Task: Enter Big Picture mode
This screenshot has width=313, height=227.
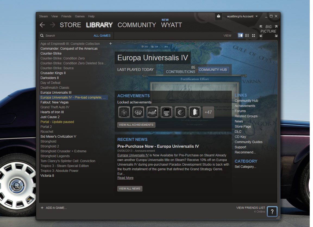Action: [x=268, y=29]
